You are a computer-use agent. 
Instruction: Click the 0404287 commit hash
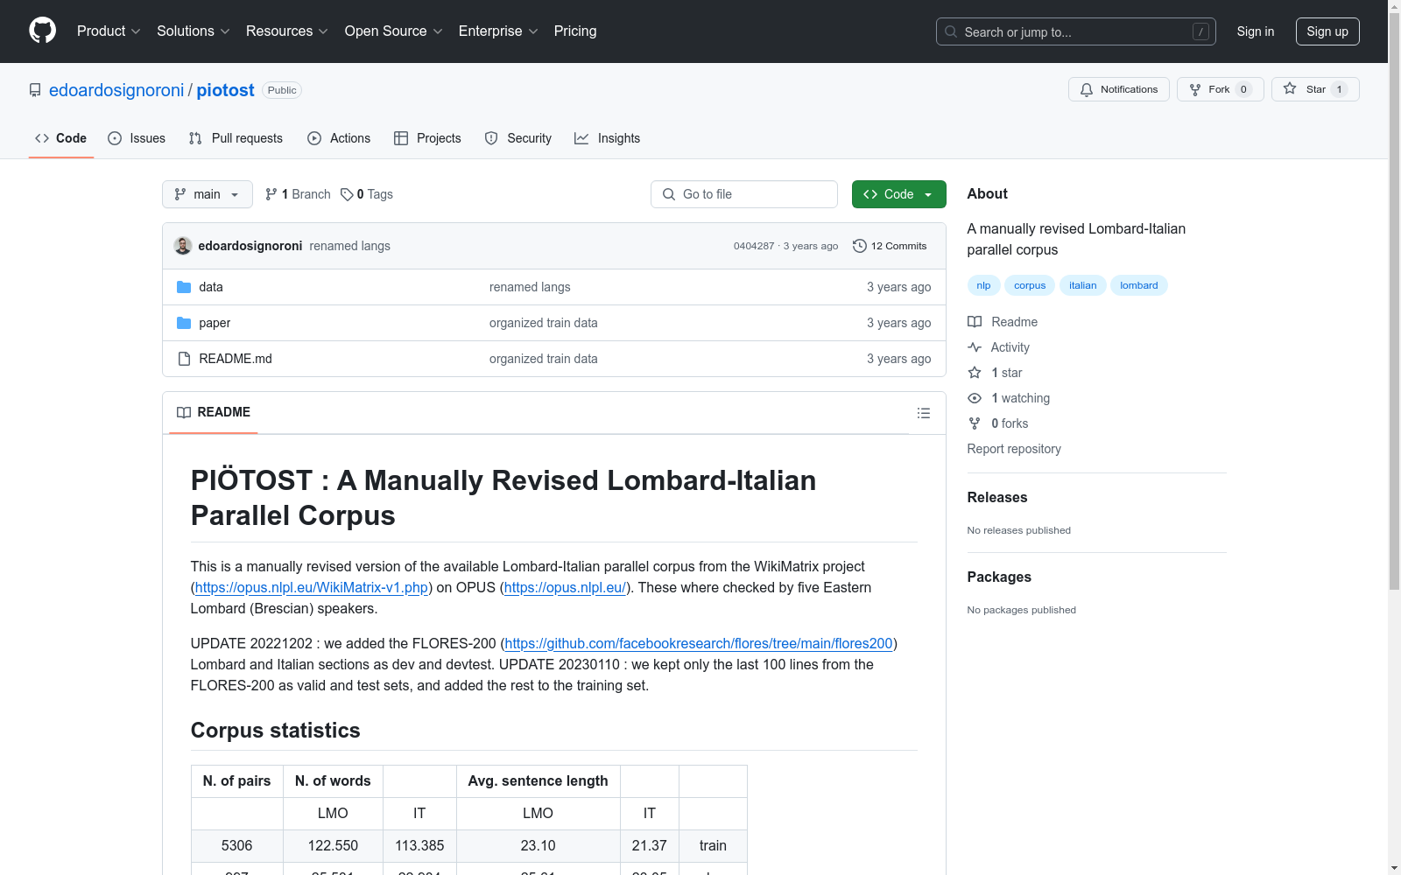[x=754, y=246]
